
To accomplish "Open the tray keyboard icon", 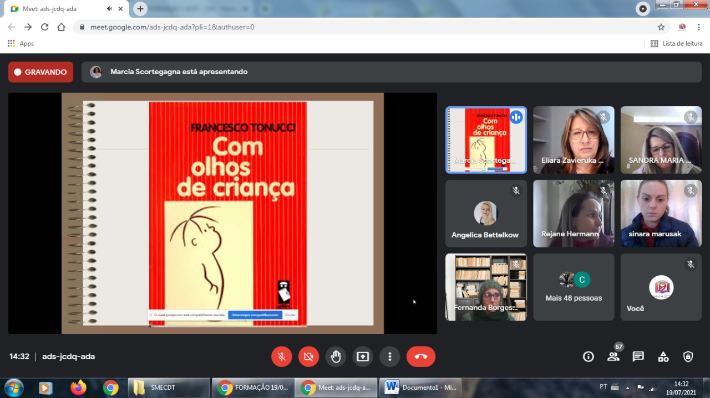I will tap(615, 387).
